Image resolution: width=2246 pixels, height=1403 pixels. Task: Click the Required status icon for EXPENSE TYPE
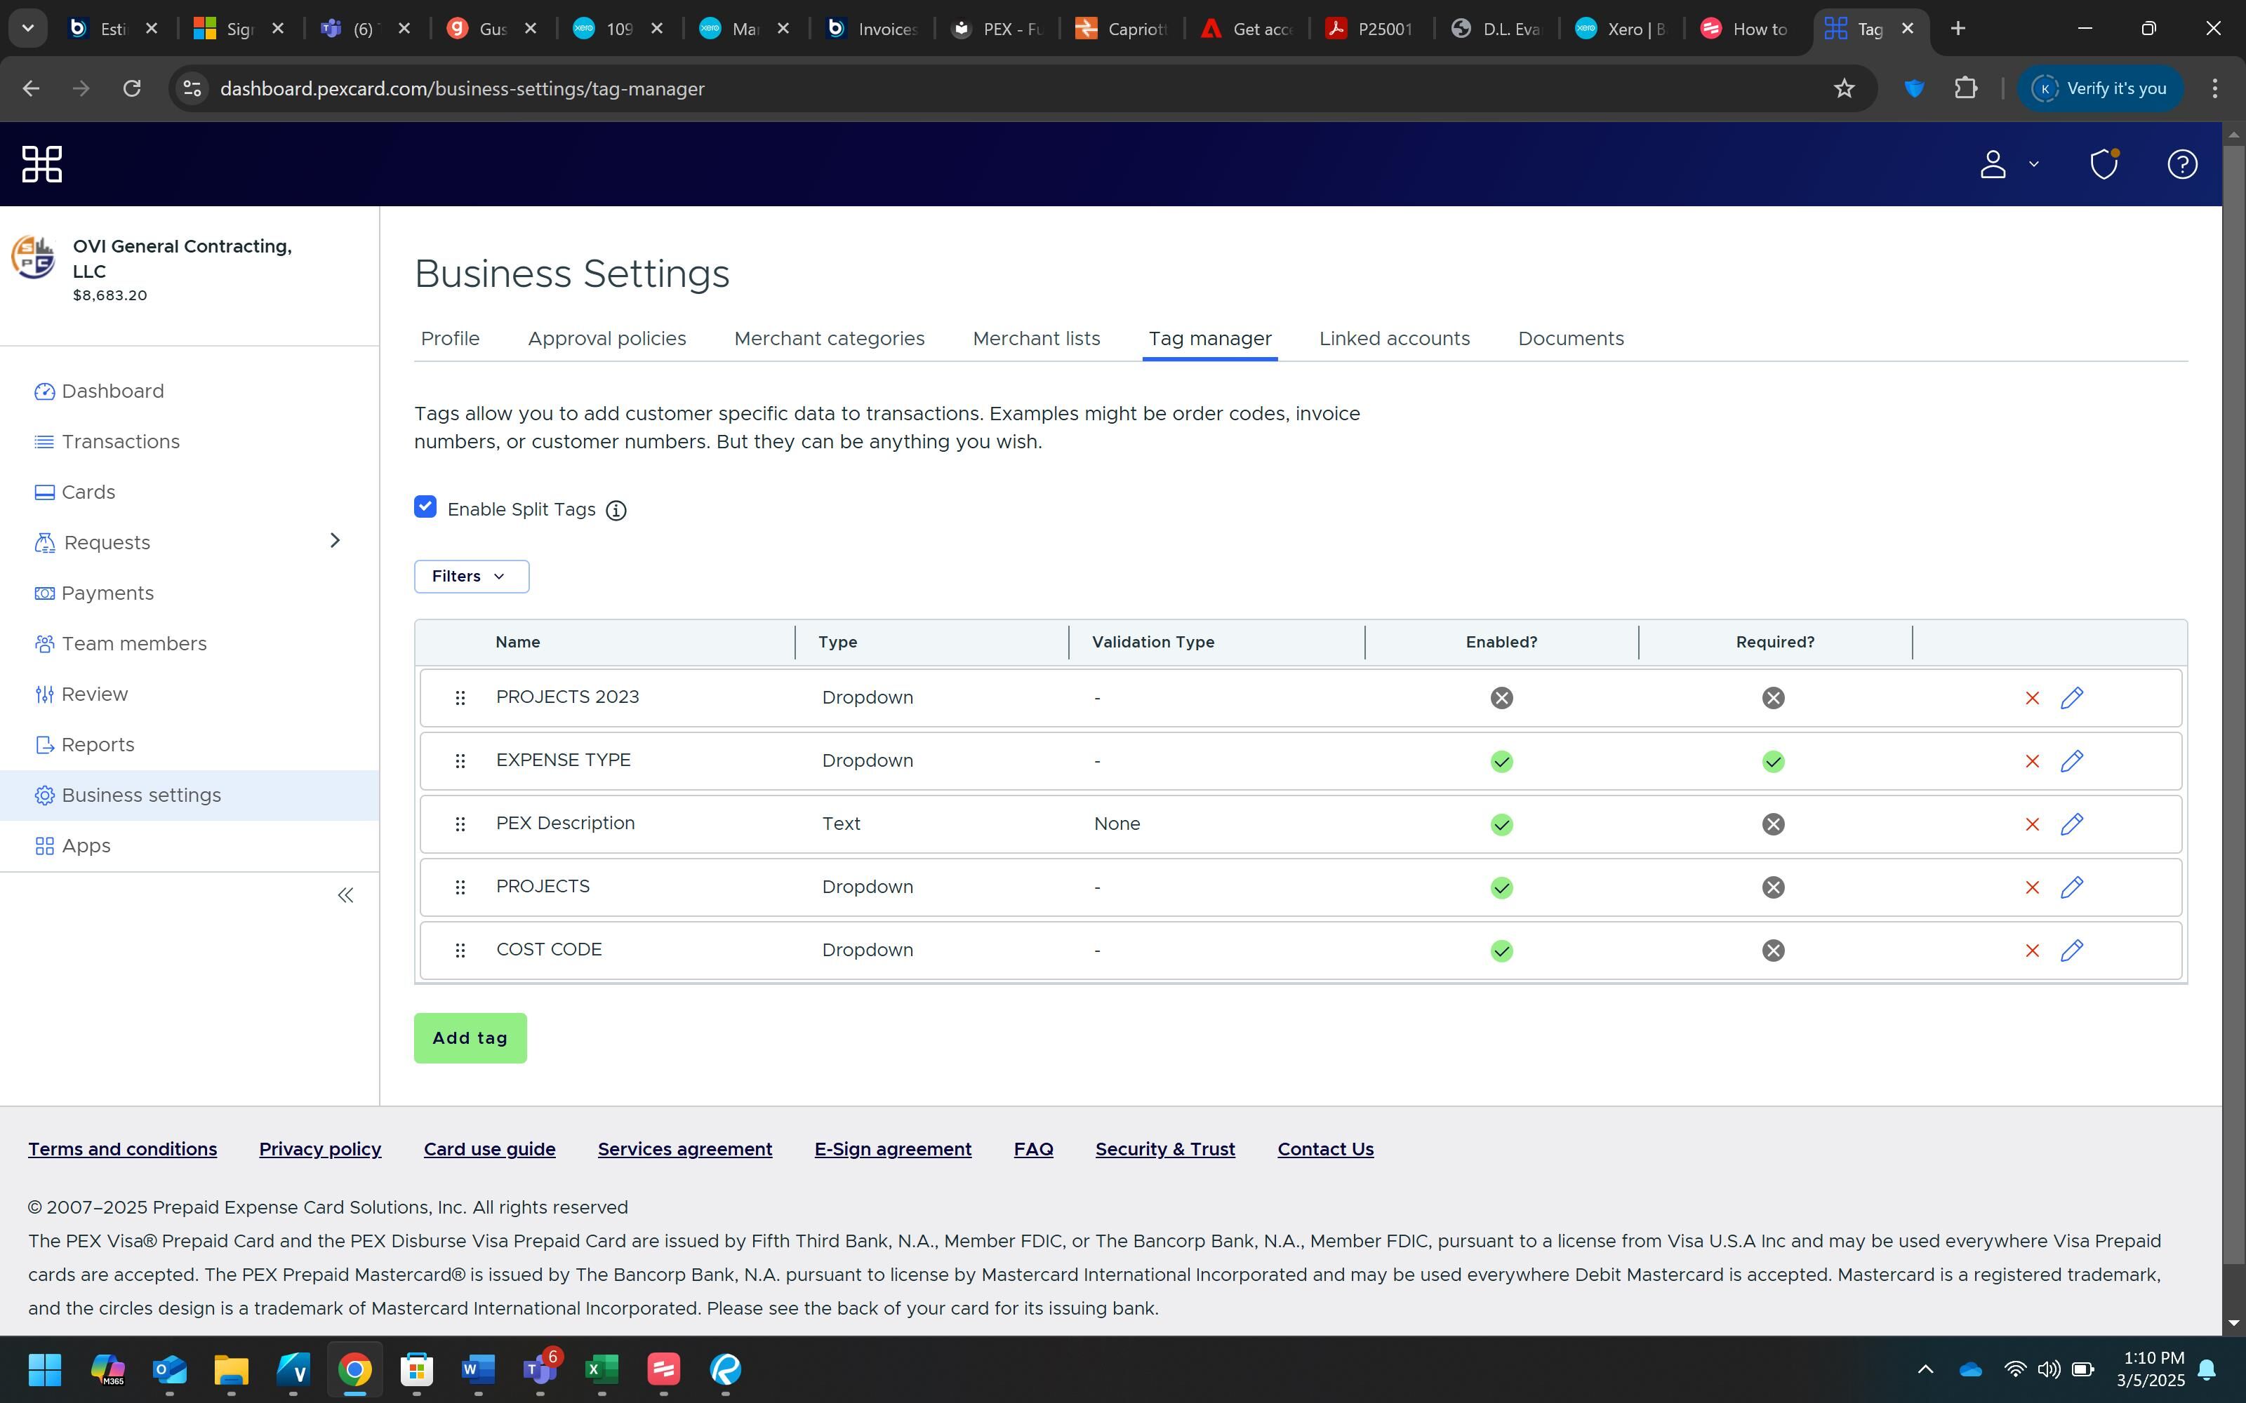coord(1773,762)
